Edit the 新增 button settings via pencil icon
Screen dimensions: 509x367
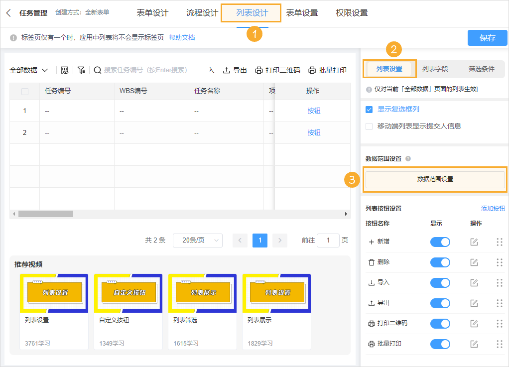[x=474, y=242]
